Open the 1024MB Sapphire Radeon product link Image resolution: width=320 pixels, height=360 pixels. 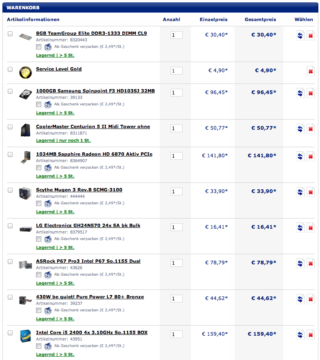[x=94, y=154]
